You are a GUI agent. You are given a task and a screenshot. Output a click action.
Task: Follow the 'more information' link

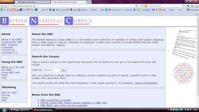click(x=146, y=83)
